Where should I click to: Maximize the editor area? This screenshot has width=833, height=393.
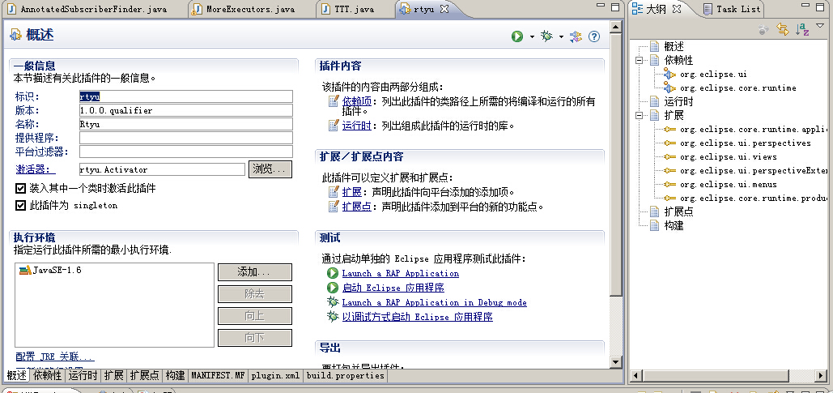pos(615,7)
